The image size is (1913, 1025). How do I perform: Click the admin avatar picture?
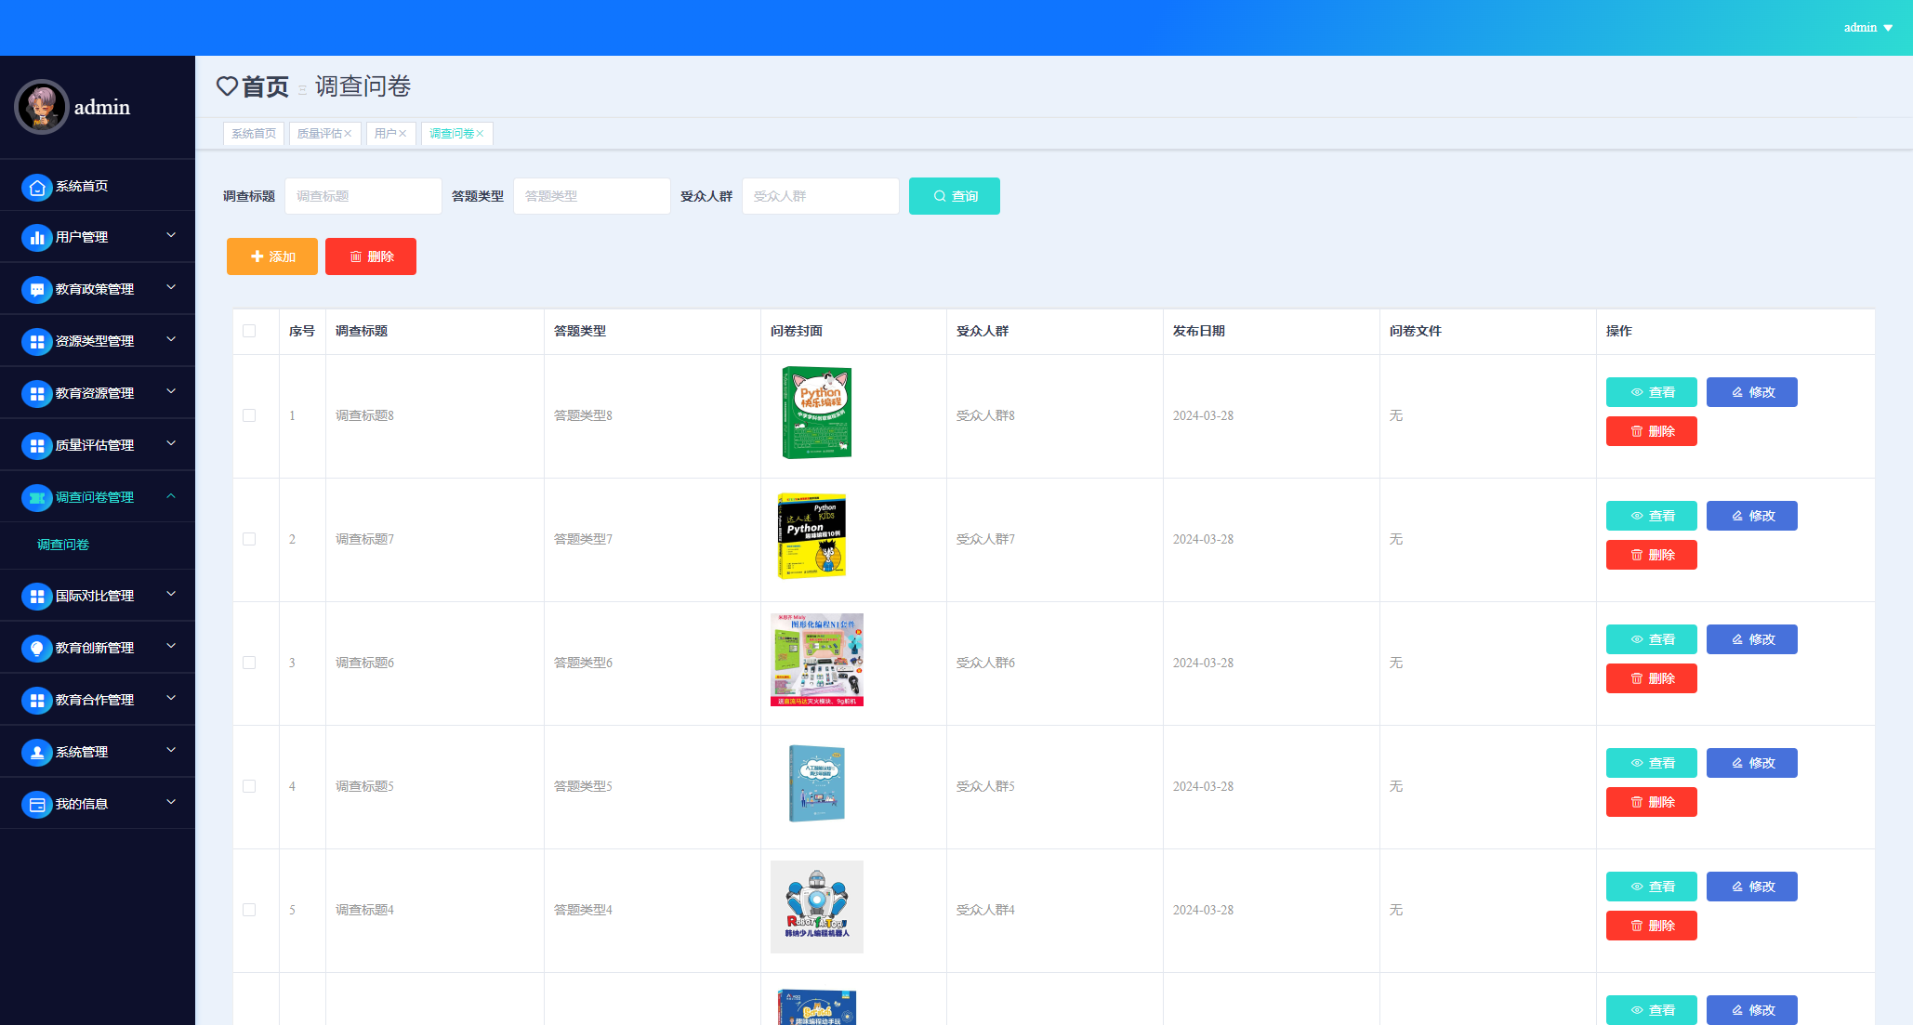coord(42,107)
